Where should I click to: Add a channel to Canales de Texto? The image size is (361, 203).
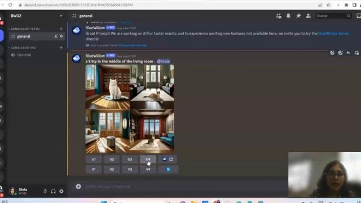61,29
